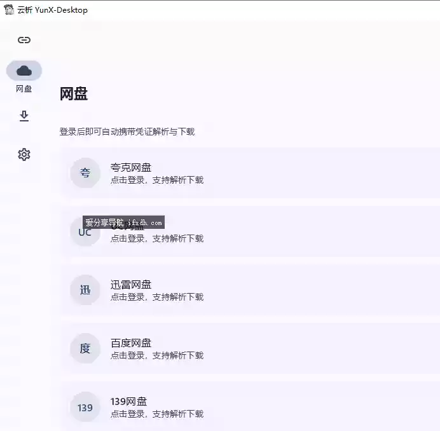Click the subtitle under 百度网盘
Viewport: 440px width, 431px height.
point(157,355)
